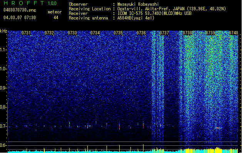Click the 0736 time marker
Image resolution: width=242 pixels, height=153 pixels.
[141, 33]
